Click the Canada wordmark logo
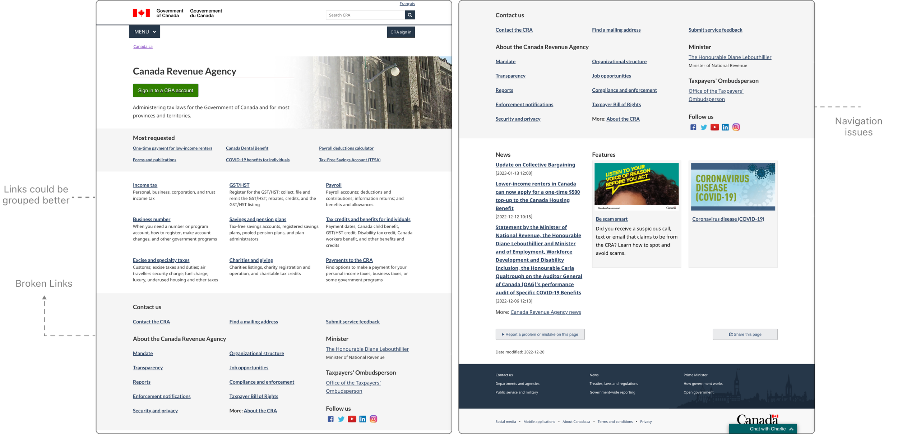 coord(757,419)
